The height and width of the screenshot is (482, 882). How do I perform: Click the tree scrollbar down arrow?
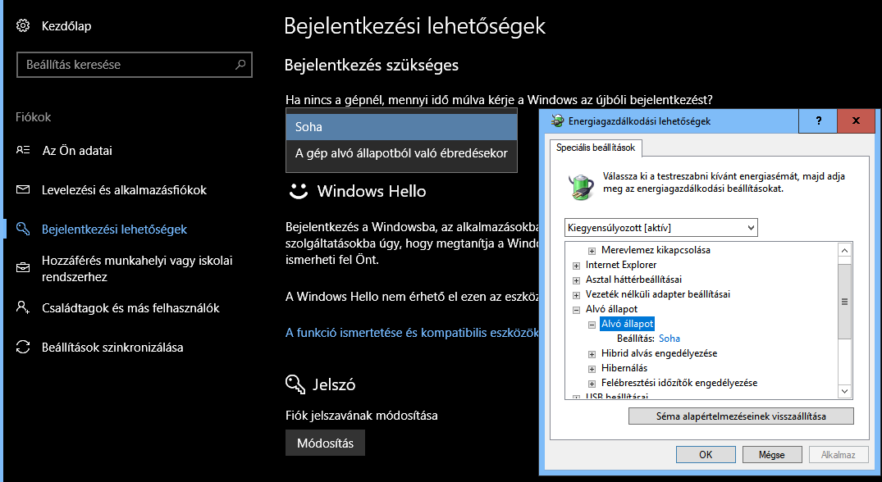tap(844, 391)
